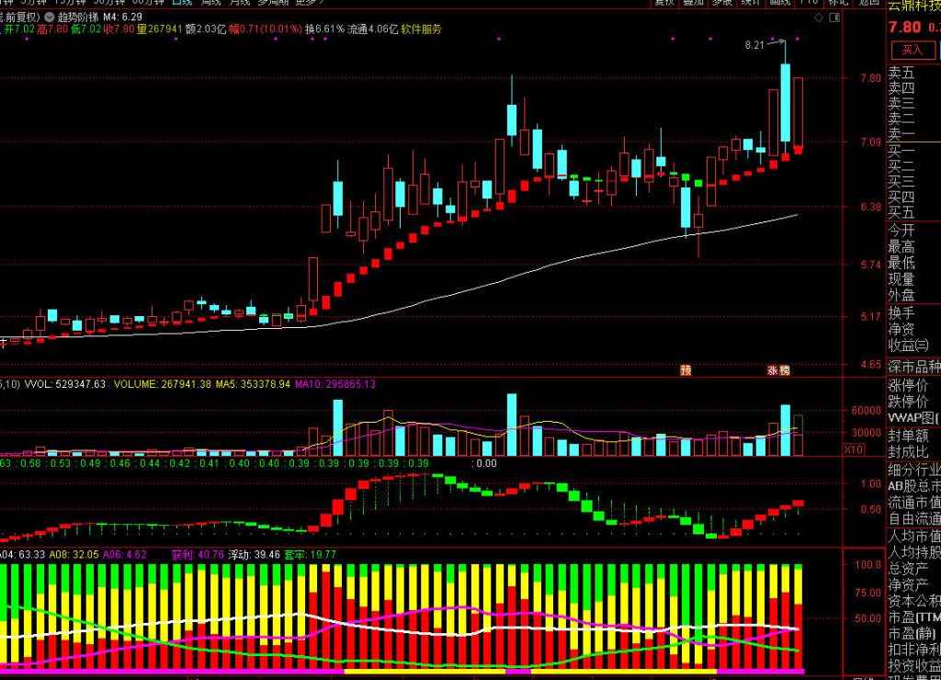Image resolution: width=941 pixels, height=680 pixels.
Task: Click the 云鼎科技 stock name header
Action: (913, 6)
